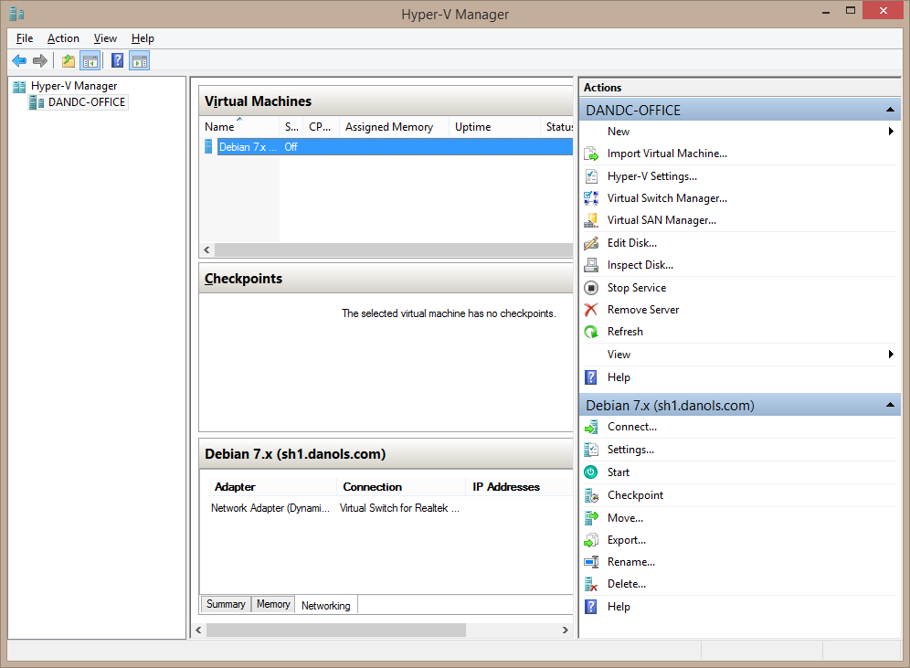Click the Checkpoint icon in Actions
This screenshot has width=910, height=668.
pyautogui.click(x=591, y=495)
